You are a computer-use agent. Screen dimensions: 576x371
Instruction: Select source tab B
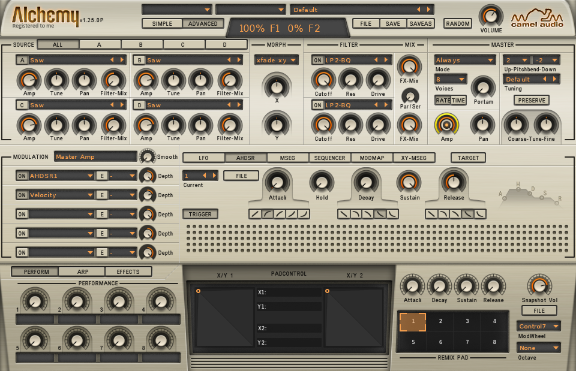[140, 45]
